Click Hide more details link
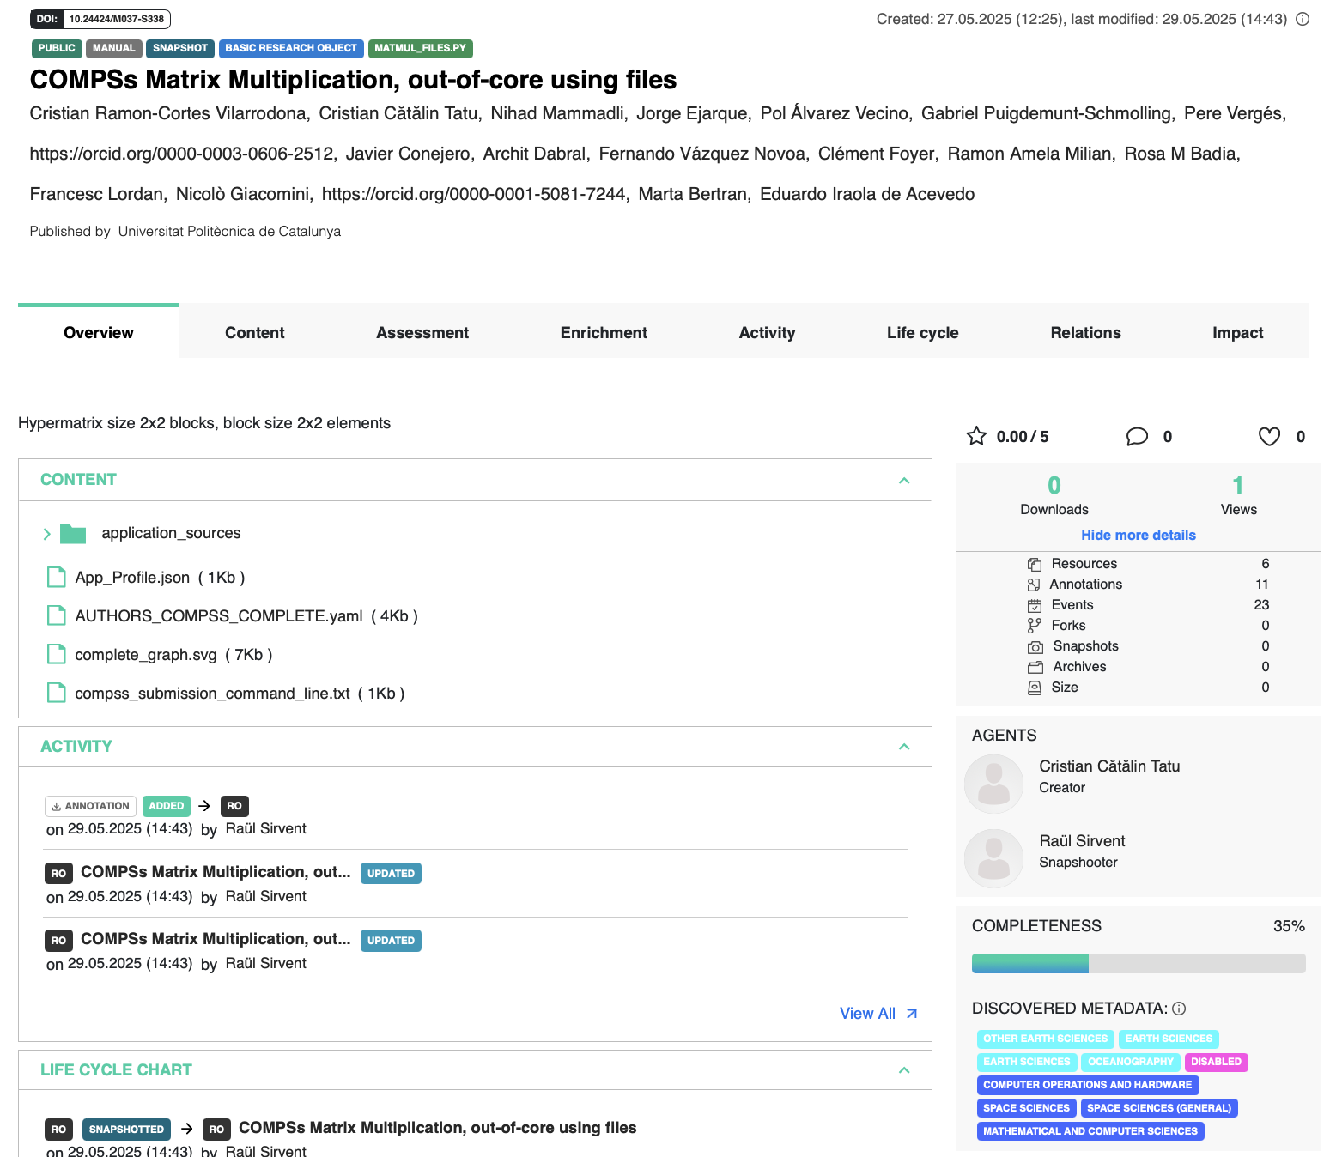 1139,535
